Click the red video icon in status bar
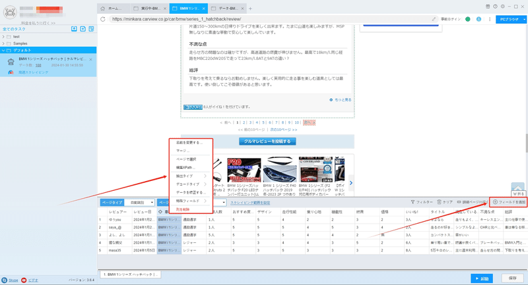The height and width of the screenshot is (285, 528). [x=24, y=280]
